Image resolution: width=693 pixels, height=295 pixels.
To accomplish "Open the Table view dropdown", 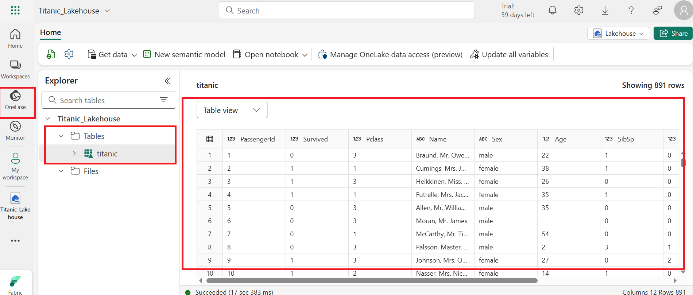I will (x=232, y=110).
